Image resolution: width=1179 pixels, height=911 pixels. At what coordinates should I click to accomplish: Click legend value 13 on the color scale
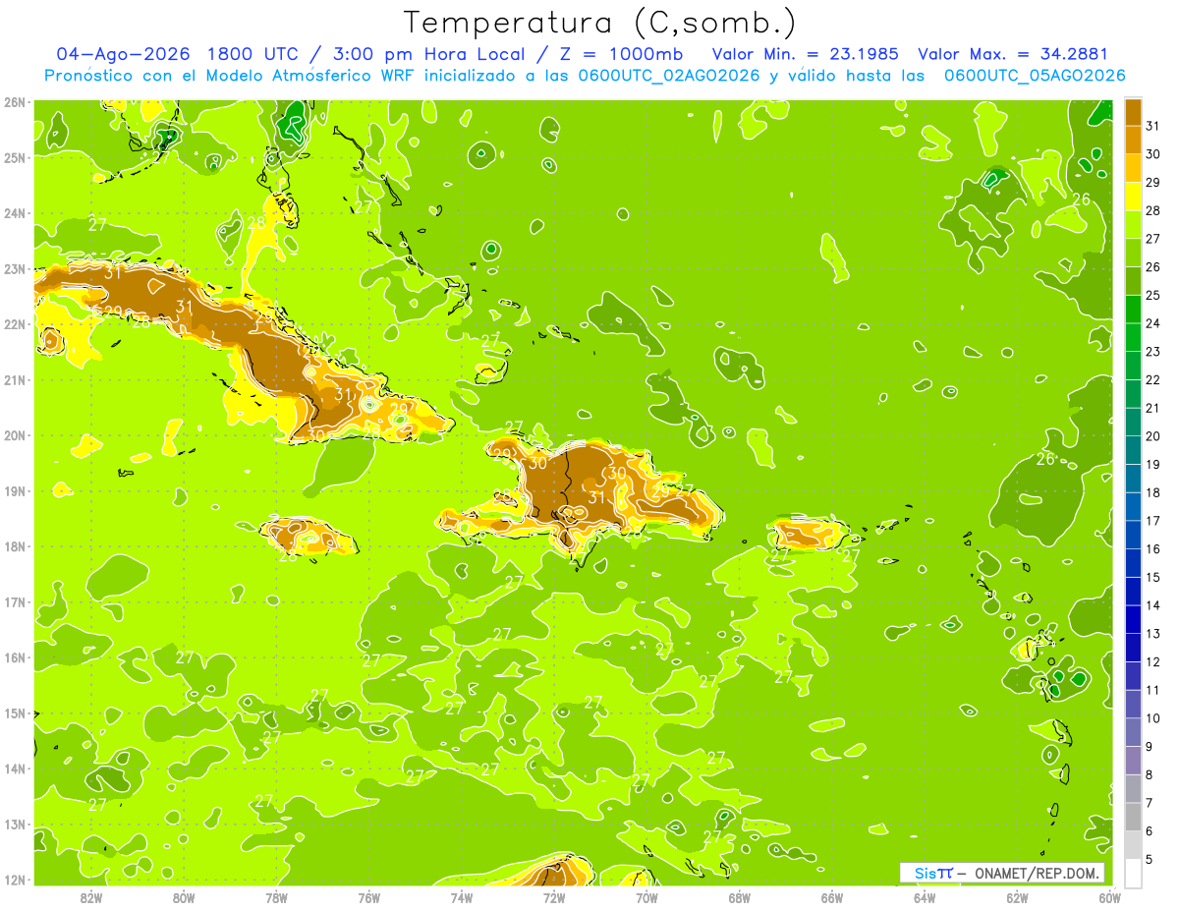[x=1152, y=634]
